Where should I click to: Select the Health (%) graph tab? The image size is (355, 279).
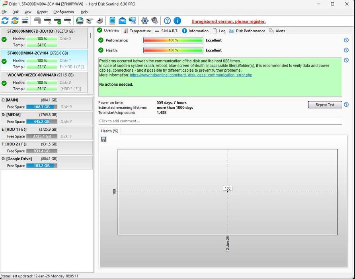pos(109,131)
